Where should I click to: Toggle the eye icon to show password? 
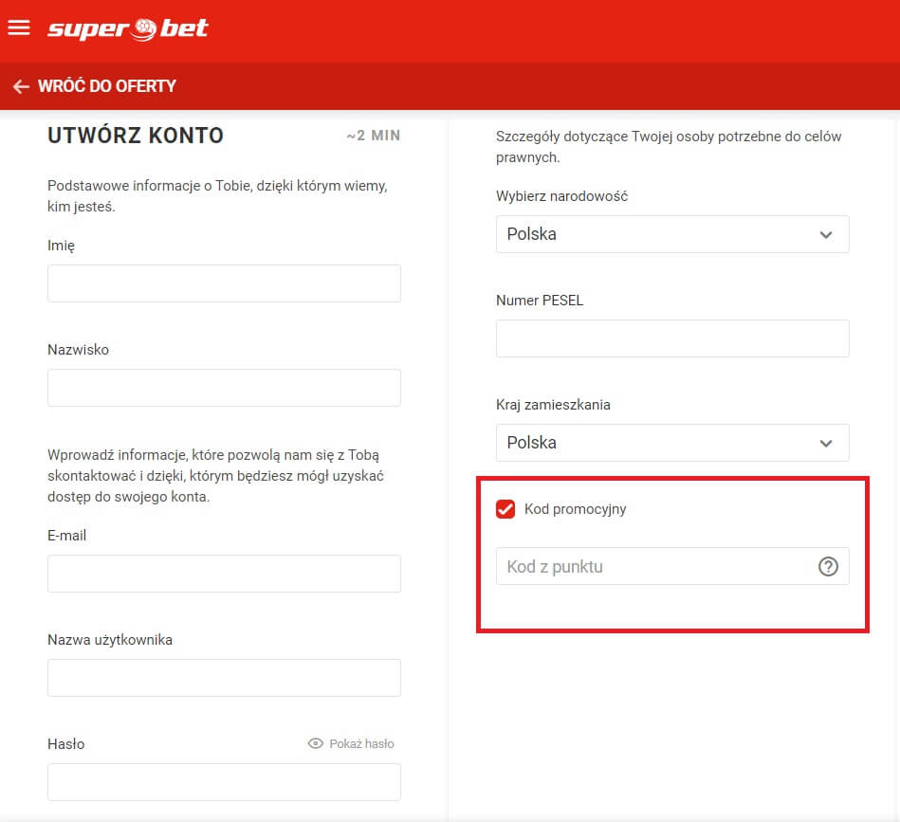coord(316,743)
